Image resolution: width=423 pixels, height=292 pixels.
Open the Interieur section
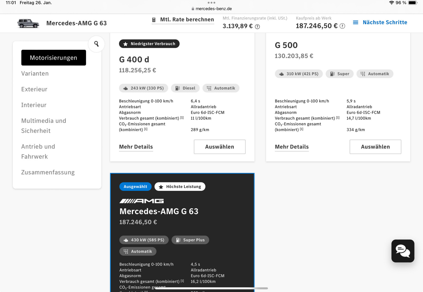coord(34,105)
